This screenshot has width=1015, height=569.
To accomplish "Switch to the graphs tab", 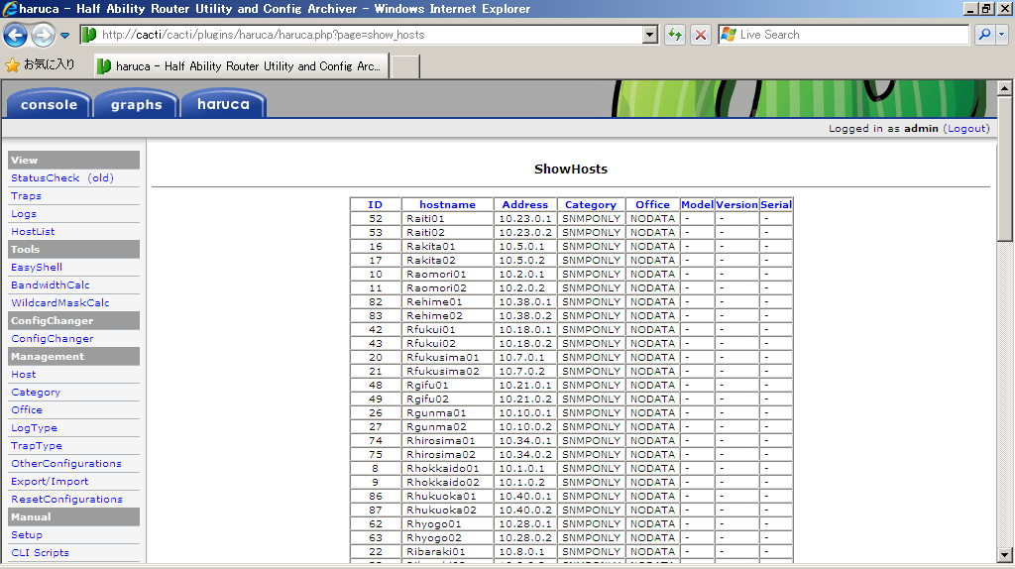I will click(x=136, y=105).
